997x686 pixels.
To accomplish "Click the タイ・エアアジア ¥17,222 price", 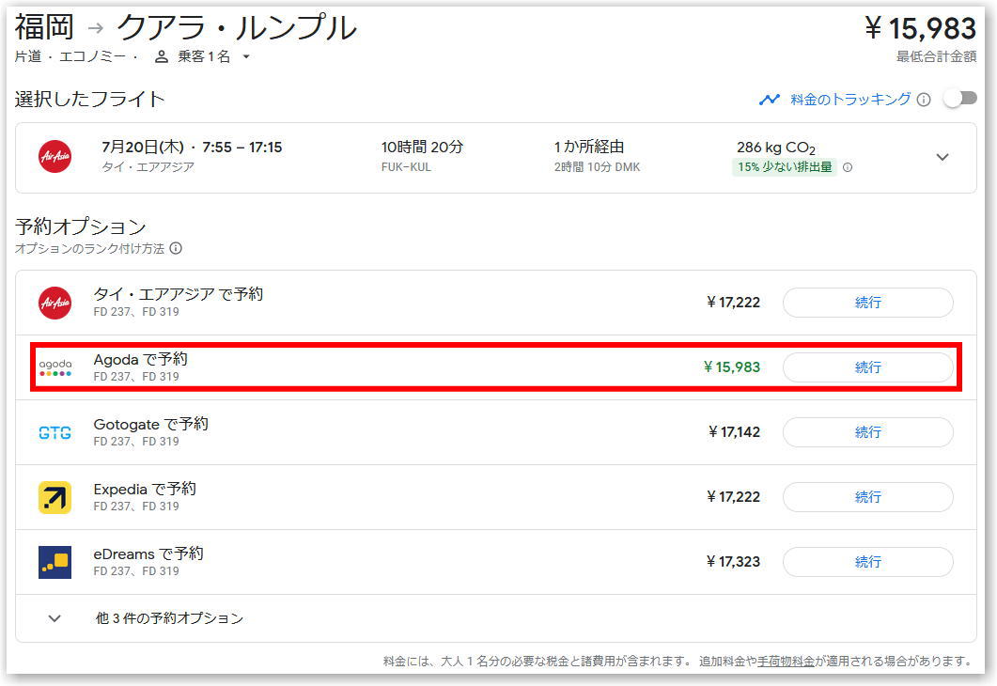I will click(x=733, y=302).
